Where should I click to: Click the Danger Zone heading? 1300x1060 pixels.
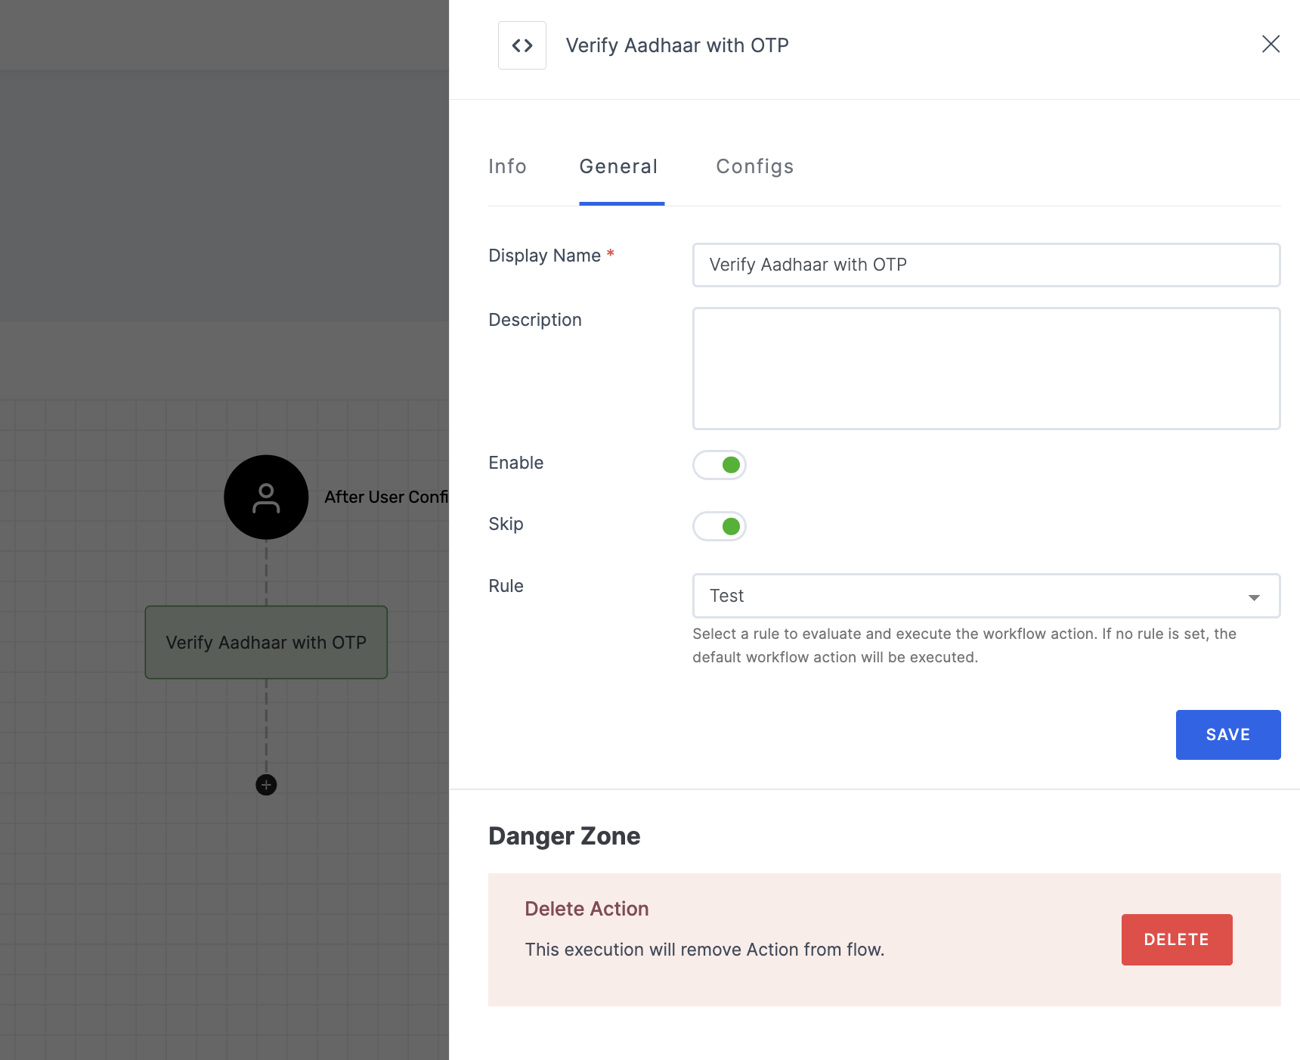pyautogui.click(x=565, y=836)
